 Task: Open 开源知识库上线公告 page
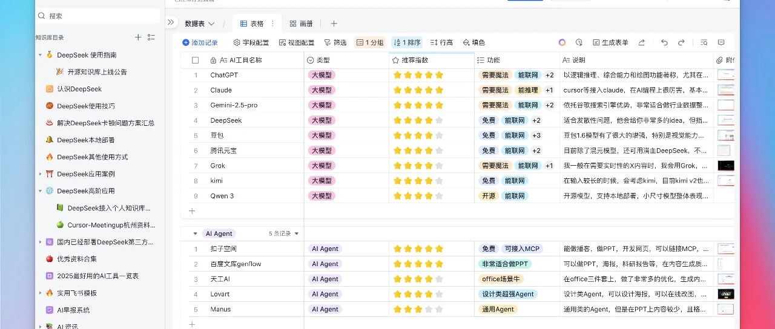tap(97, 72)
